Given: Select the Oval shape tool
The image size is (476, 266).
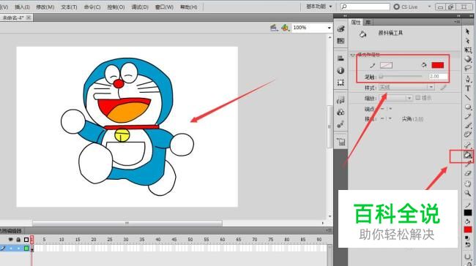Looking at the screenshot, I should [468, 107].
